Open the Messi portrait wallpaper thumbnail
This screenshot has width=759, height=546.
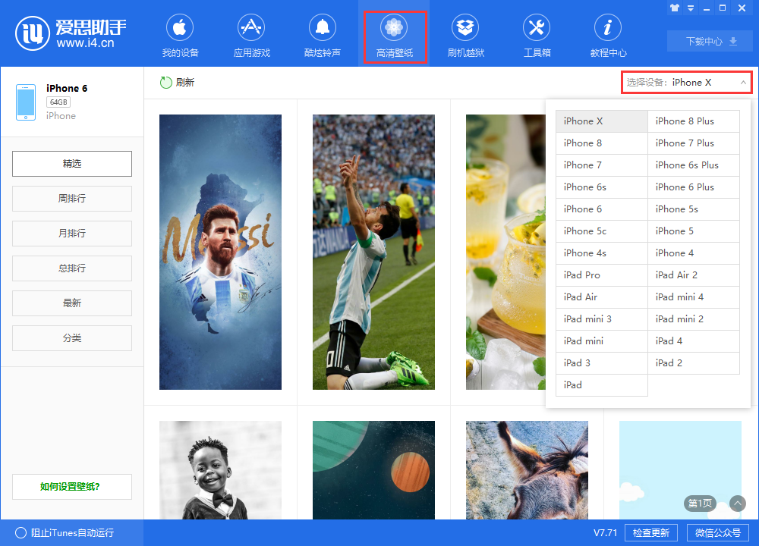tap(220, 252)
